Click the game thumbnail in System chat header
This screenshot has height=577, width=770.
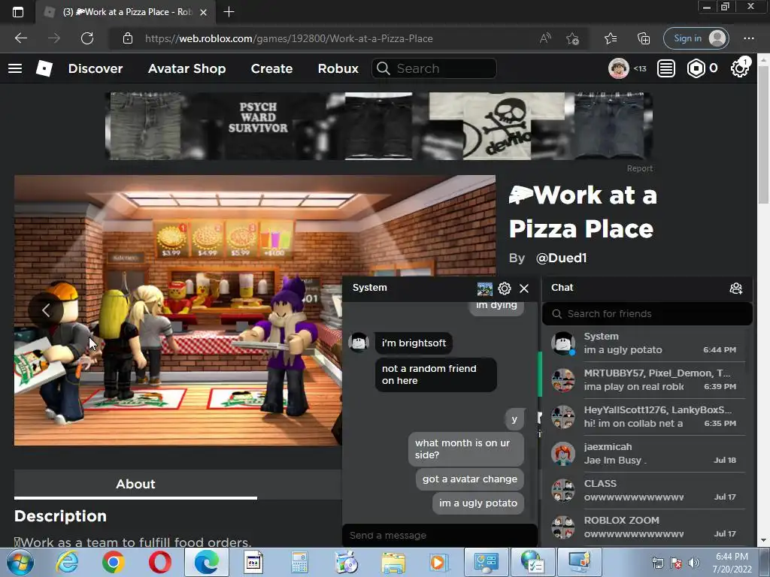[x=485, y=289]
